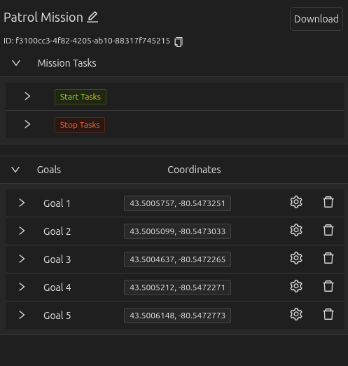The width and height of the screenshot is (348, 366).
Task: Edit the Patrol Mission name pencil icon
Action: [x=92, y=18]
